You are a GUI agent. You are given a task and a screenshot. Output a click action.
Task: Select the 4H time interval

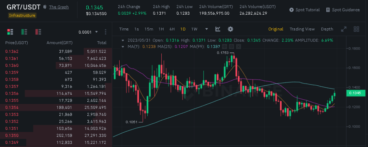[x=172, y=29]
